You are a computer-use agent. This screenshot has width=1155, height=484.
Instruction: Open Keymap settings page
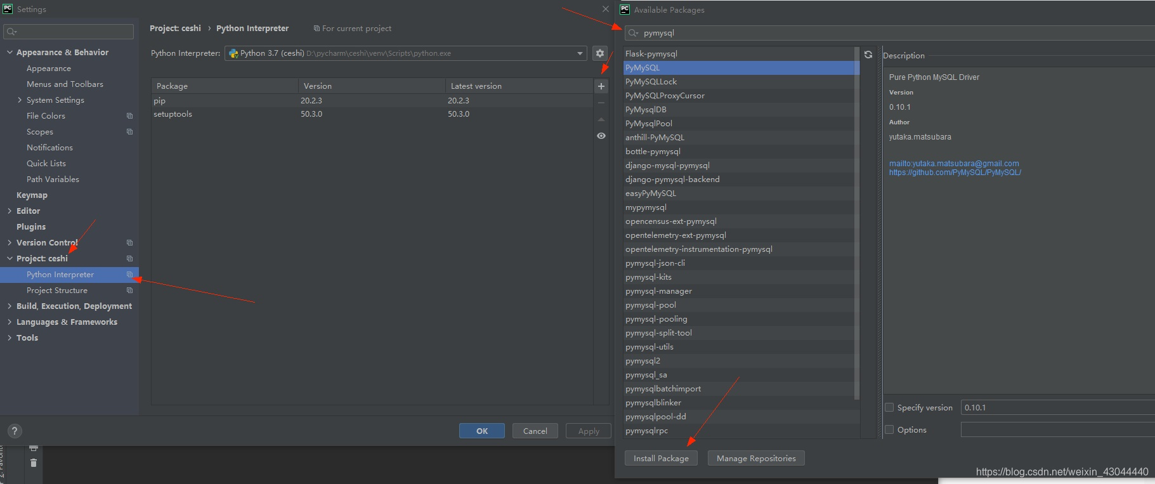[32, 195]
